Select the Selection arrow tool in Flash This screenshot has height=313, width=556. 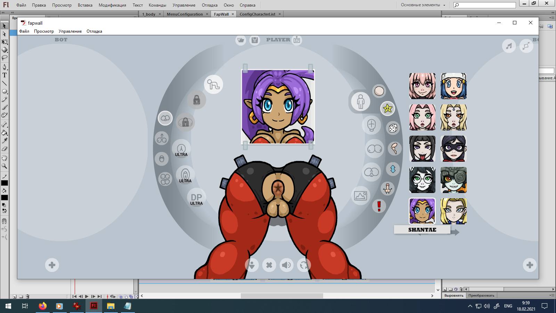[5, 26]
